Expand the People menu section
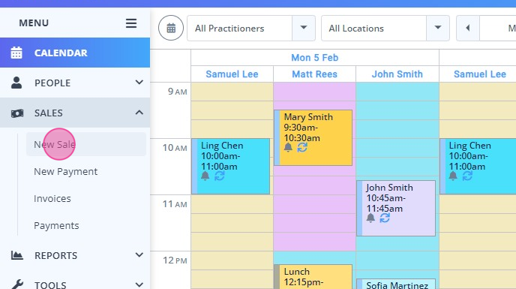Image resolution: width=516 pixels, height=289 pixels. pyautogui.click(x=75, y=83)
